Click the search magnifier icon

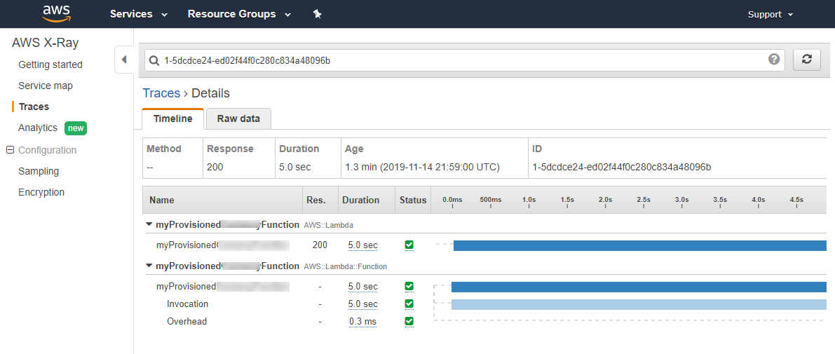[x=154, y=61]
